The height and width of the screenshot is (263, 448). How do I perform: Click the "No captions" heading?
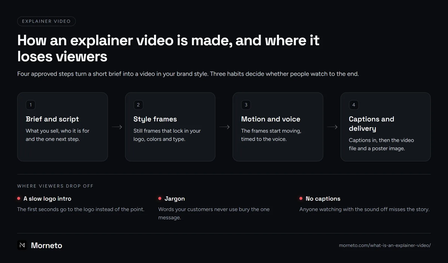[x=323, y=199]
